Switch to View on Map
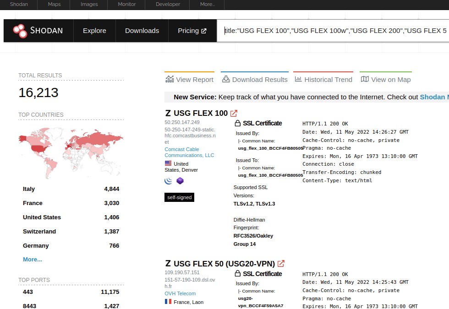Screen dimensions: 449x309 pyautogui.click(x=385, y=79)
